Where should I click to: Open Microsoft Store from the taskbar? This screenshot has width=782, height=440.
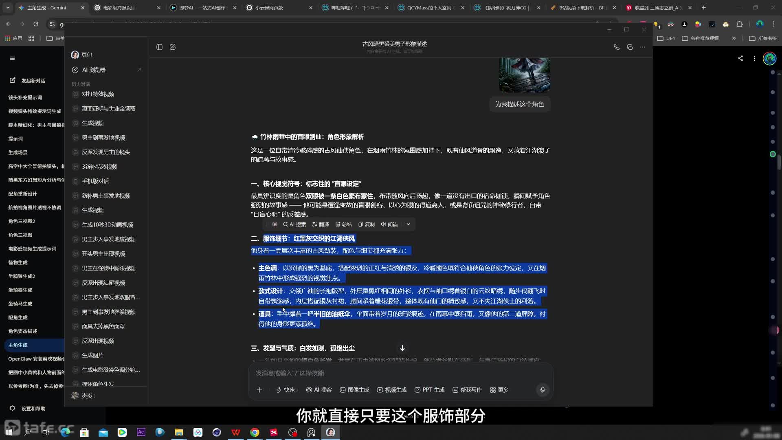tap(84, 432)
